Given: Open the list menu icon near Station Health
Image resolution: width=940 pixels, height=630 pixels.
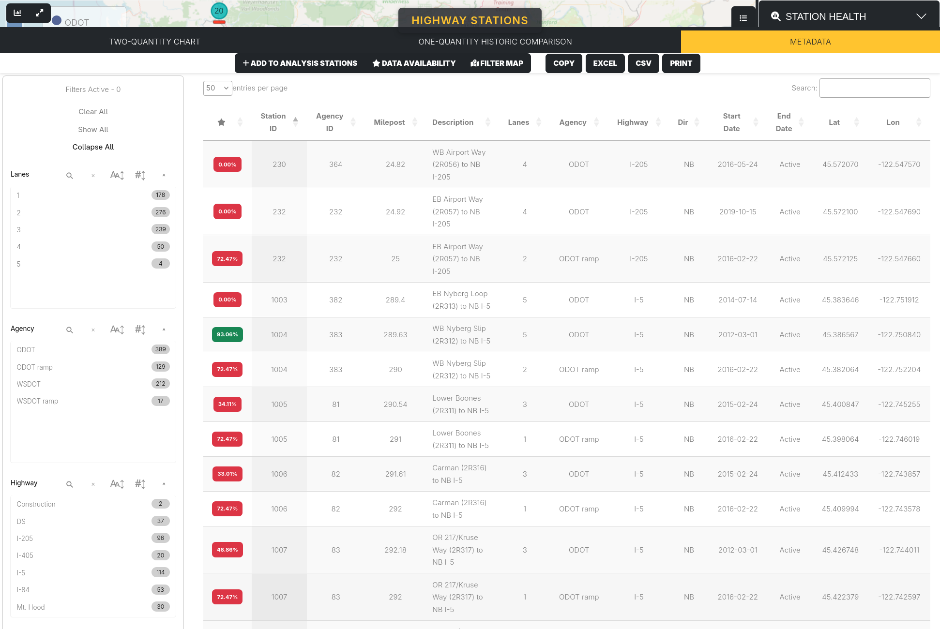Looking at the screenshot, I should coord(743,18).
